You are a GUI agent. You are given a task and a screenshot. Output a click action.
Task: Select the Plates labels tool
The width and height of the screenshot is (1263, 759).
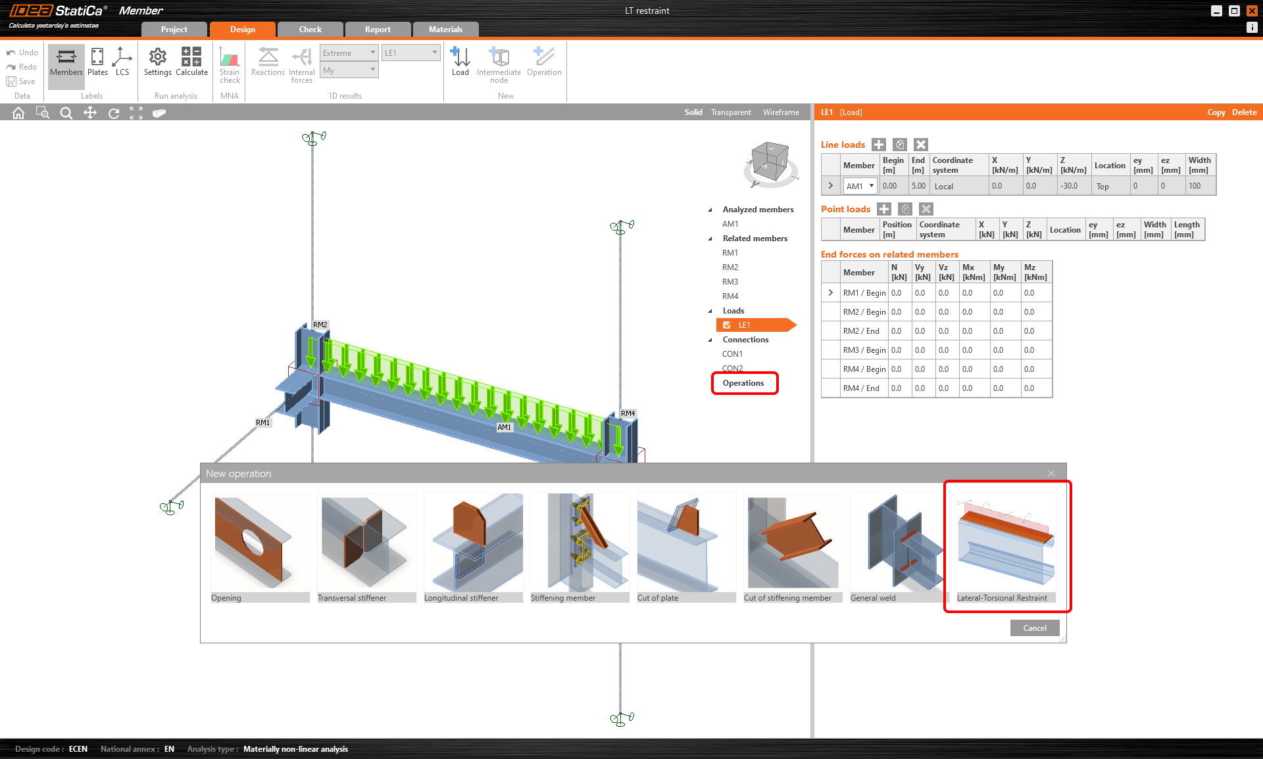tap(97, 64)
